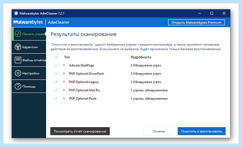Select the PUP.Optional.DriverPack row name
This screenshot has width=242, height=147.
[86, 73]
